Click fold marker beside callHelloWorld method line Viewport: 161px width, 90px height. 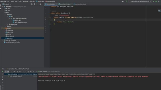coord(50,17)
